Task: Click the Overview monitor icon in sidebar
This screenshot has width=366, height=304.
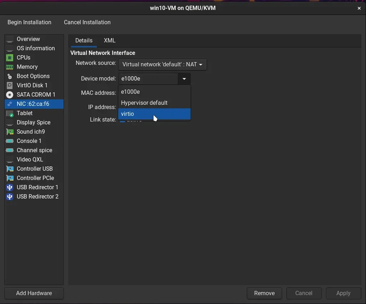Action: click(x=10, y=39)
